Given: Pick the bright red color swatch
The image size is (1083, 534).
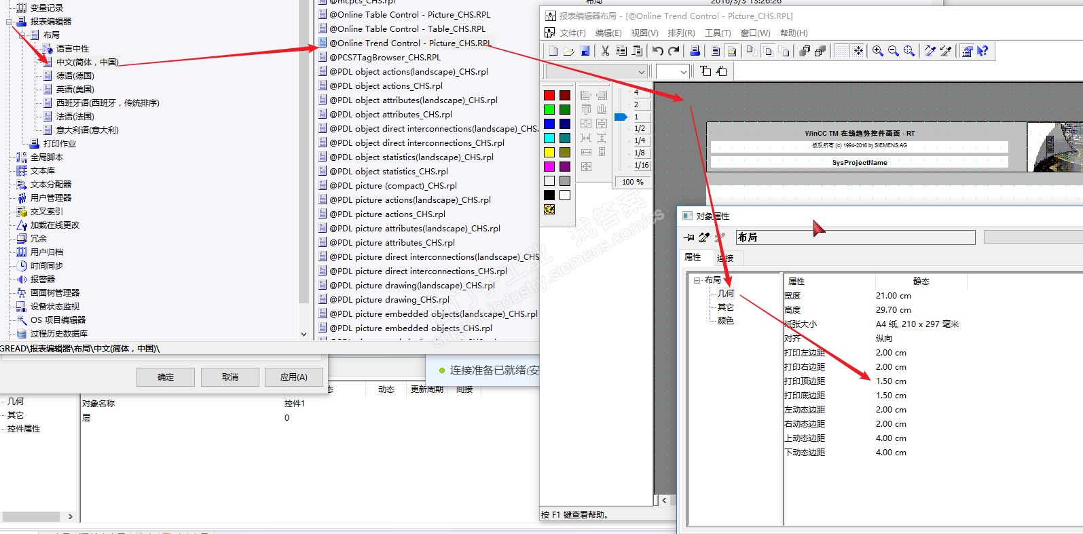Looking at the screenshot, I should 549,96.
